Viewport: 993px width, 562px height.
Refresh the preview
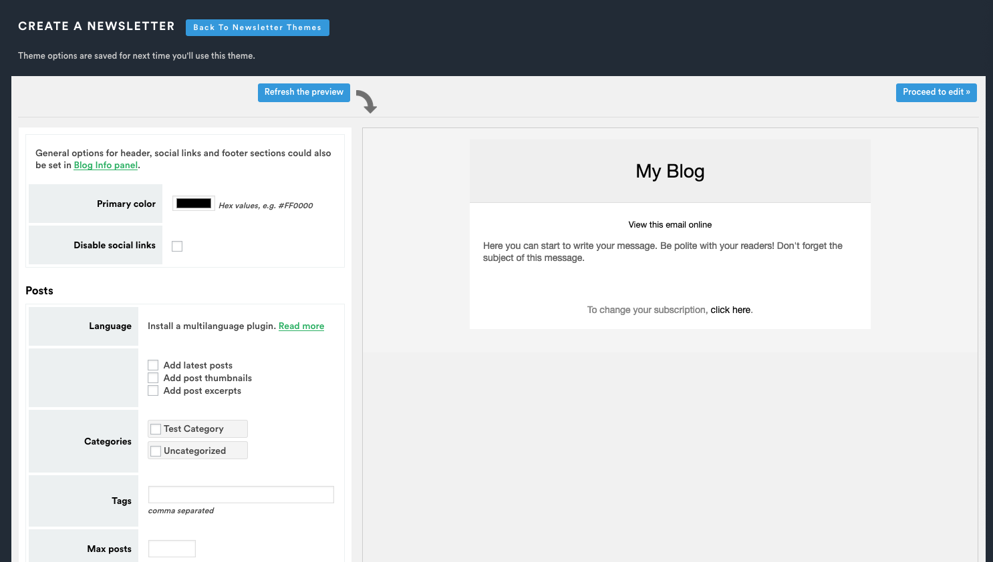[303, 92]
